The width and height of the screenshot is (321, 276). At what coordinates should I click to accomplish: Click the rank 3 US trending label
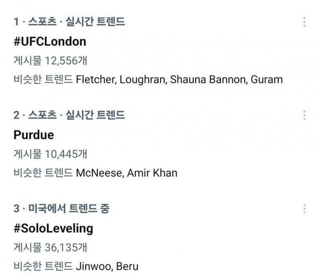62,209
